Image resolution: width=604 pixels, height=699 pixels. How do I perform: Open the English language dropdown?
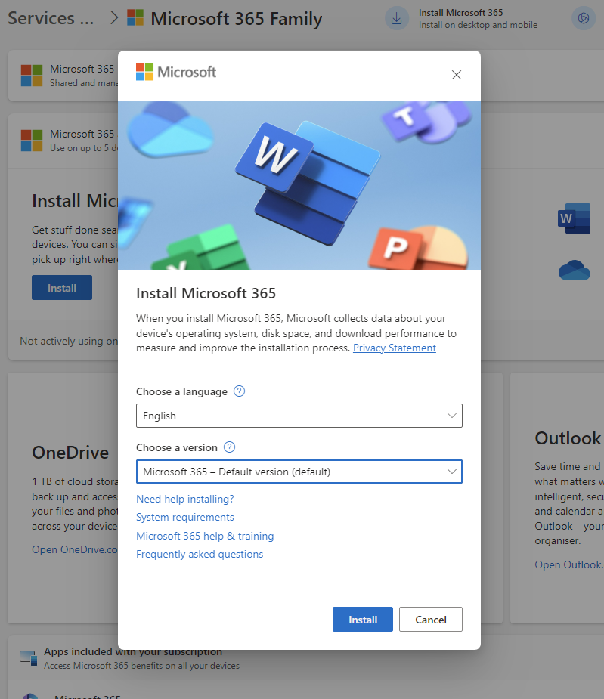click(299, 416)
